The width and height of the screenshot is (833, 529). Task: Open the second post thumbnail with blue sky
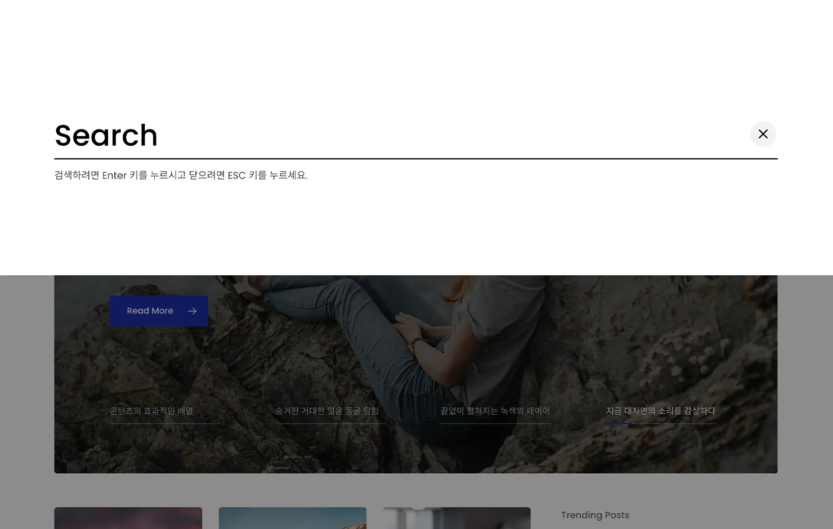(292, 518)
